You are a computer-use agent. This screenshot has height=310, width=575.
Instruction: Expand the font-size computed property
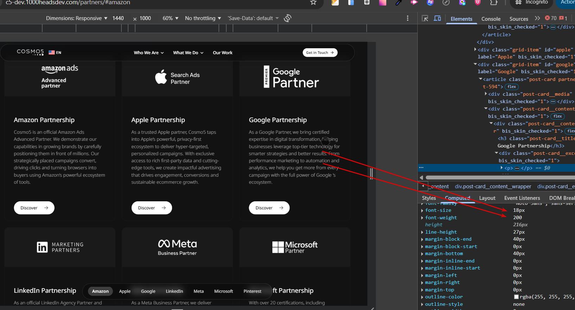pos(422,210)
